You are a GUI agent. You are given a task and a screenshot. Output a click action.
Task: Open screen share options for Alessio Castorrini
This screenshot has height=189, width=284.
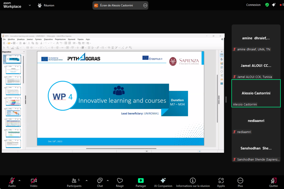tap(145, 5)
